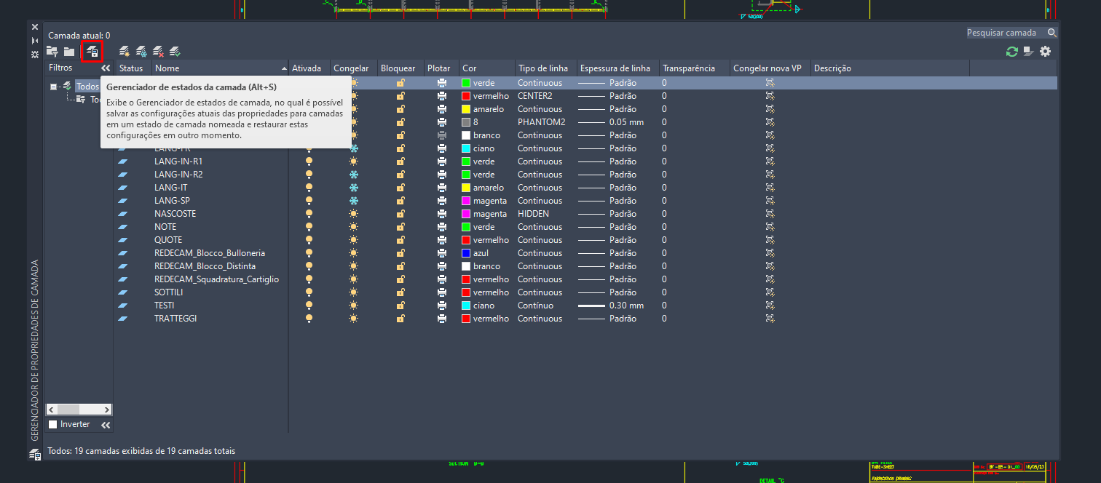
Task: Collapse the Filtros panel with chevrons
Action: (106, 68)
